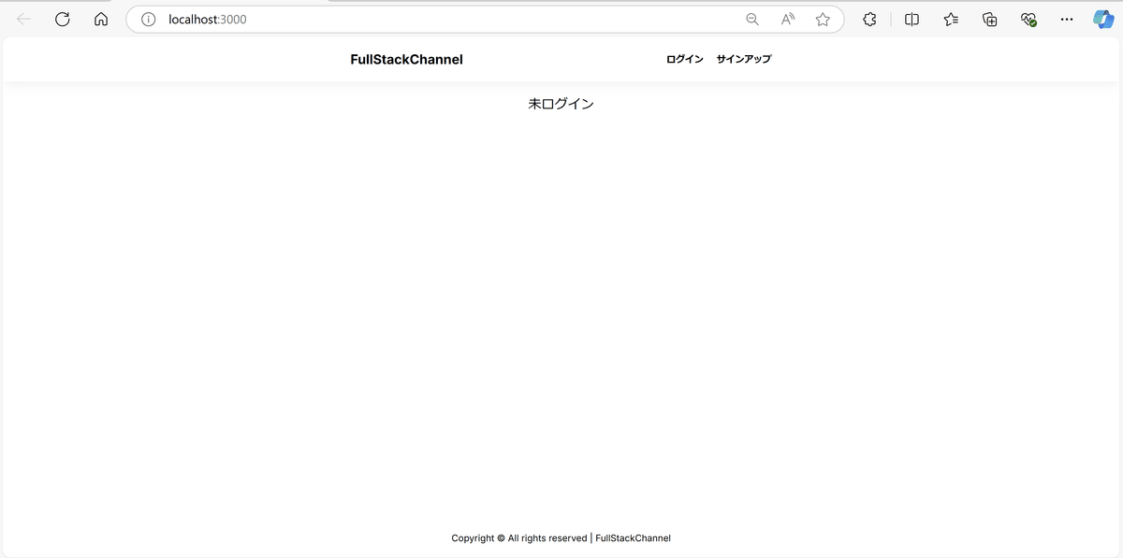
Task: Open the Copilot sidebar icon
Action: (x=1103, y=19)
